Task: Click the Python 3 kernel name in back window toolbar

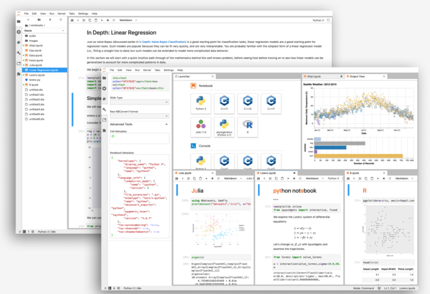Action: (318, 20)
